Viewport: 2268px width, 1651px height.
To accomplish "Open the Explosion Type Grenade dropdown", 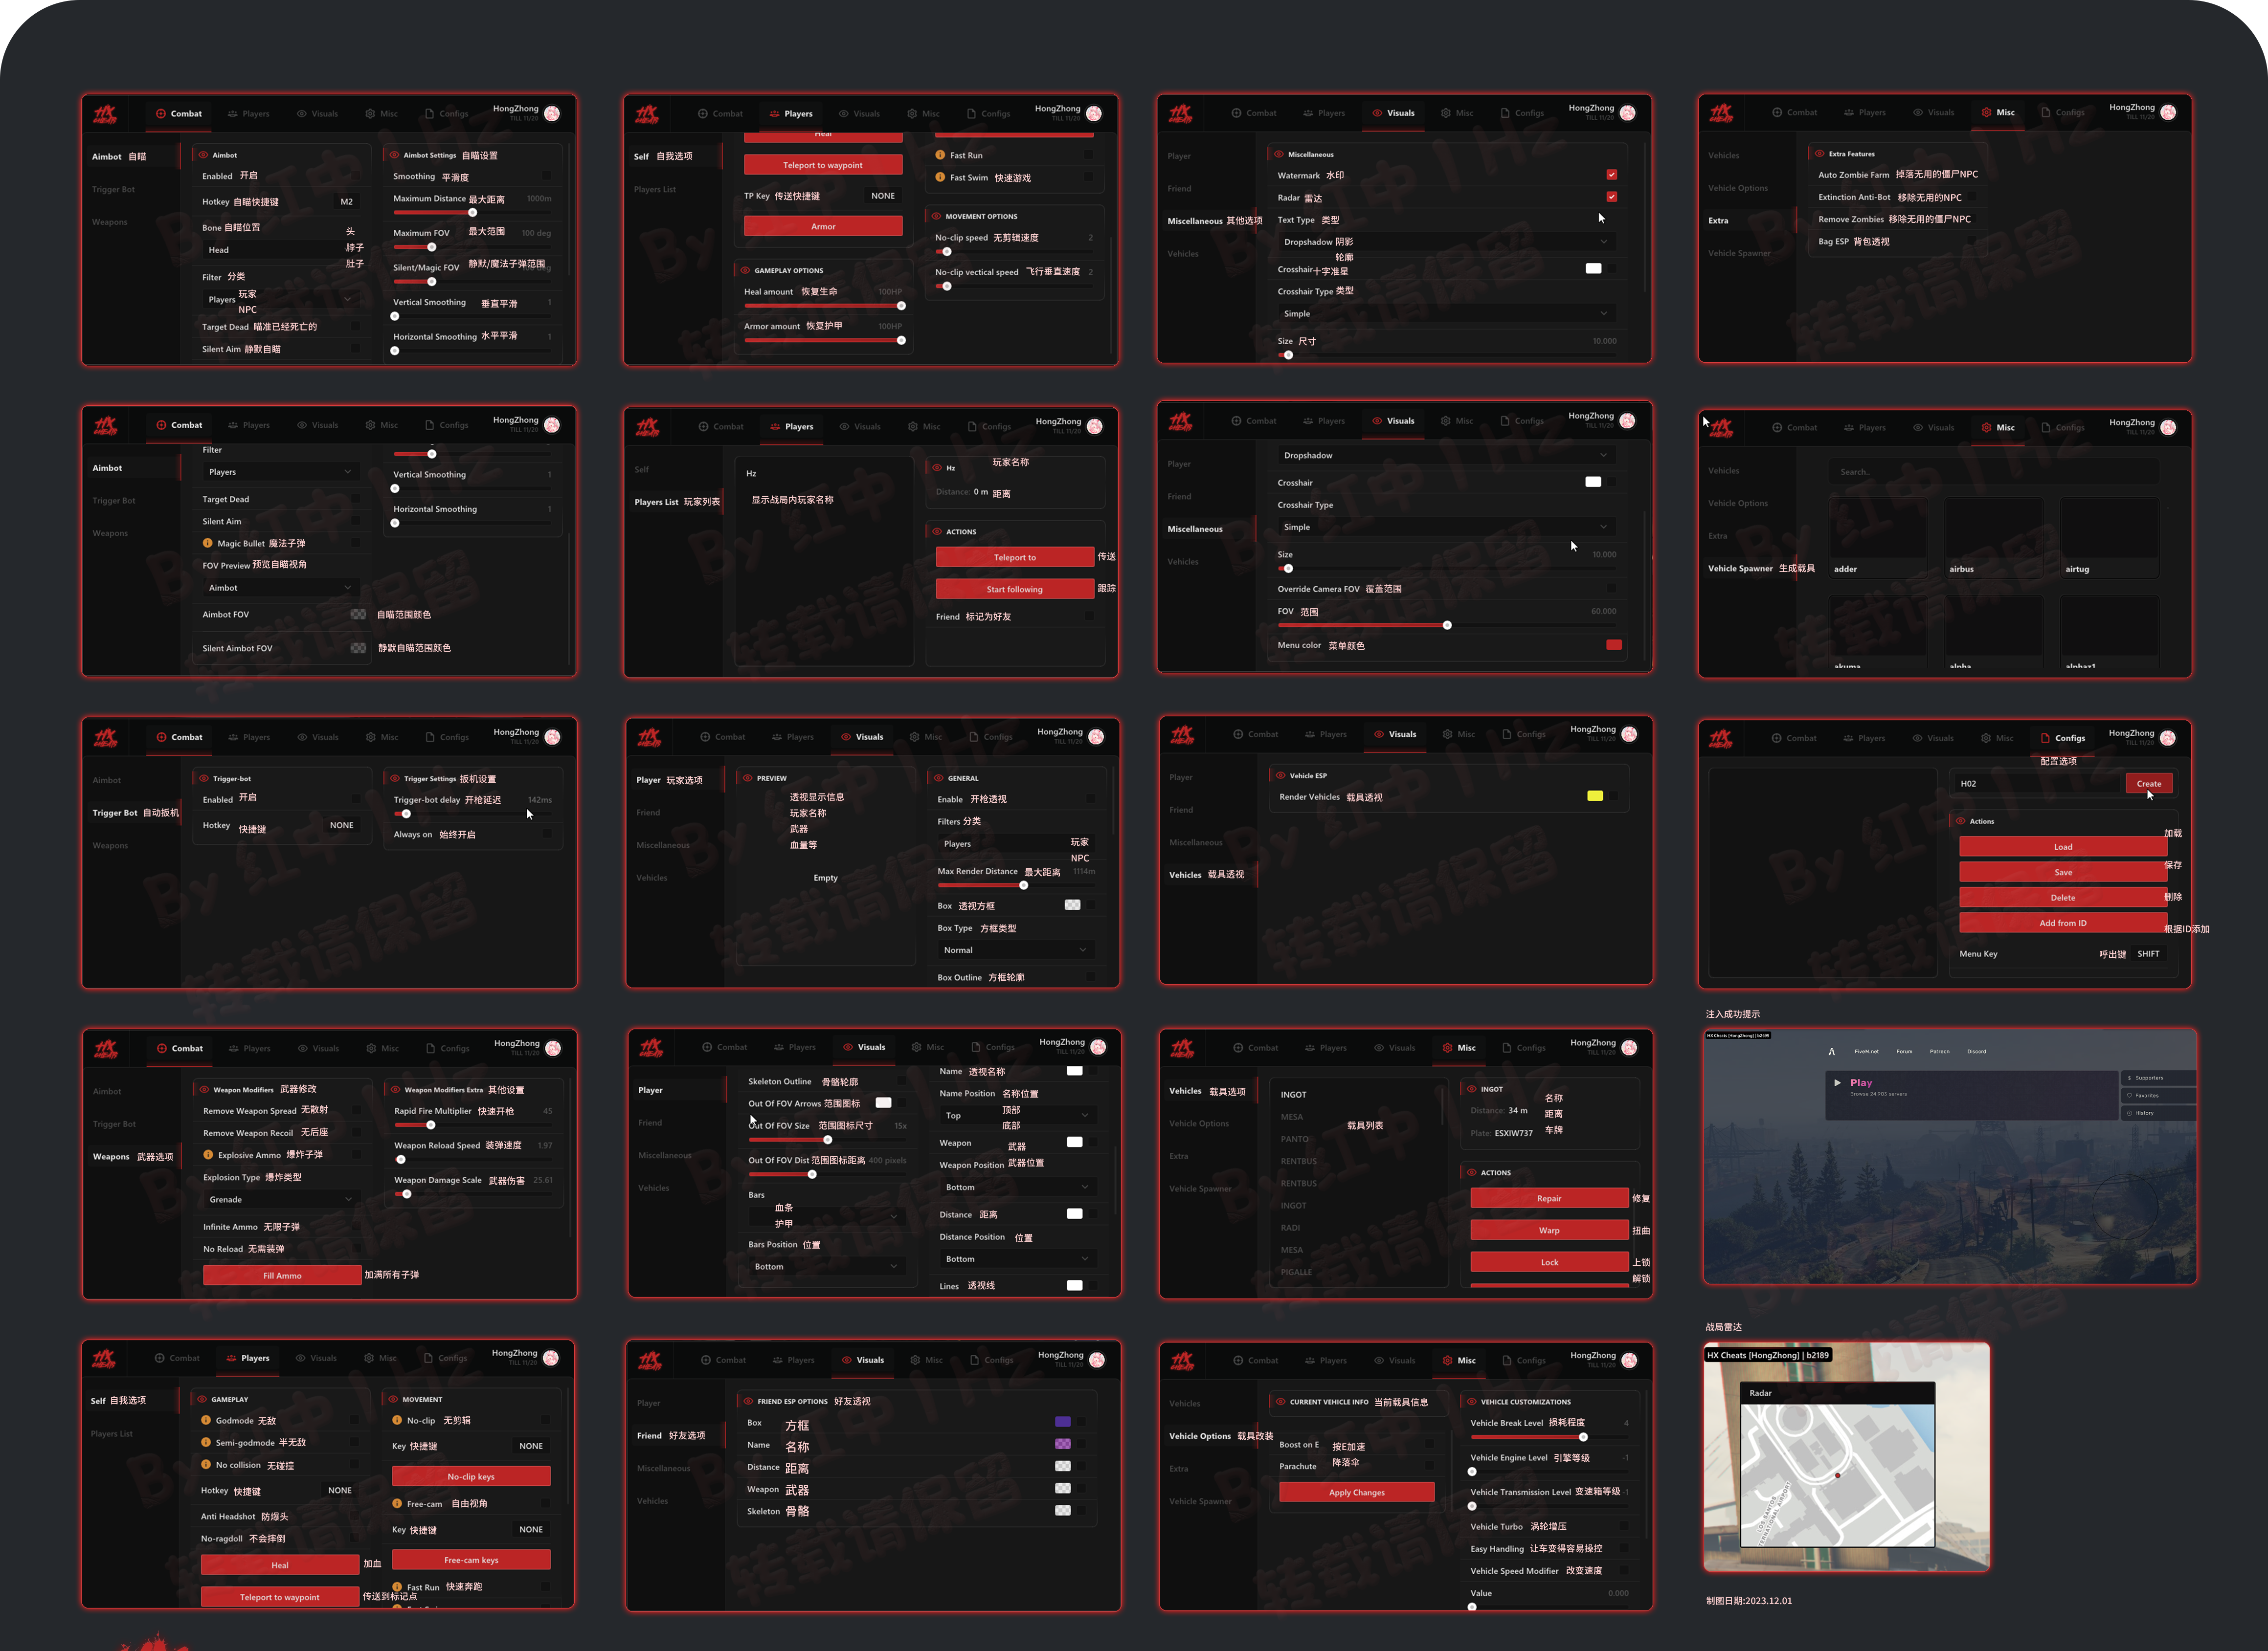I will (280, 1199).
